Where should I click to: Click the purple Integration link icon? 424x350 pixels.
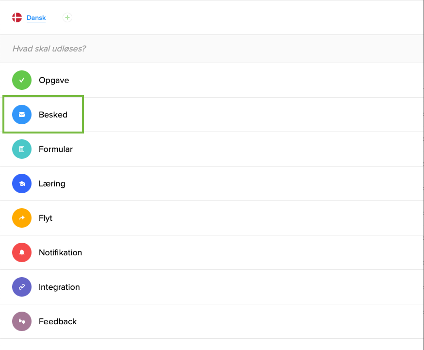22,287
